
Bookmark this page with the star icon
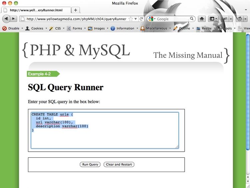131,19
